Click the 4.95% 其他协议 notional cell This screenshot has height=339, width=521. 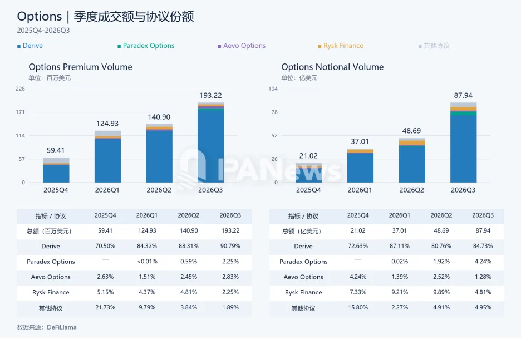pyautogui.click(x=483, y=307)
